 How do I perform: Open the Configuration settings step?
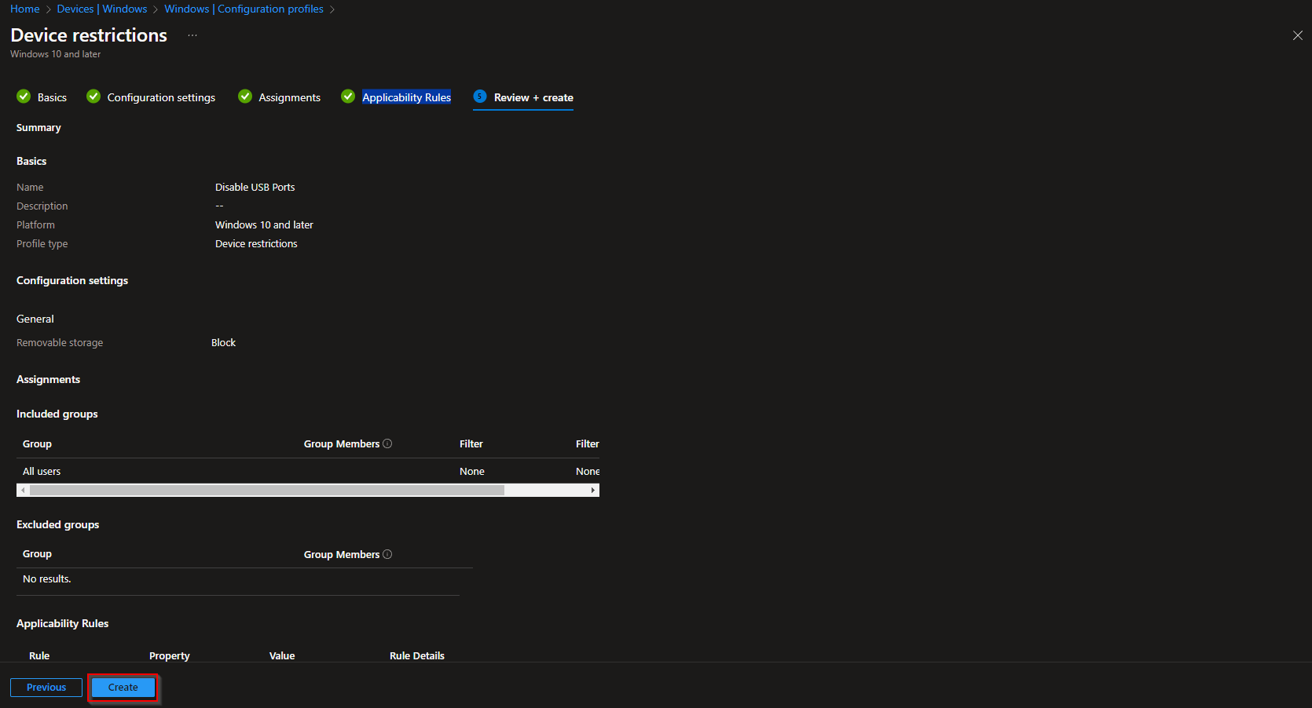pyautogui.click(x=160, y=97)
